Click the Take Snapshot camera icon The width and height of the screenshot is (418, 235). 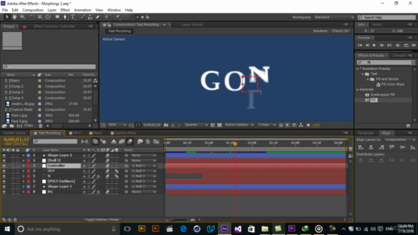[166, 125]
